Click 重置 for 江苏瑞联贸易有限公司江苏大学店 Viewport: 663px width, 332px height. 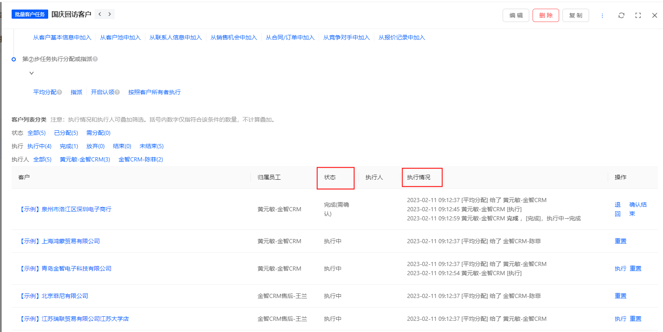click(x=636, y=319)
